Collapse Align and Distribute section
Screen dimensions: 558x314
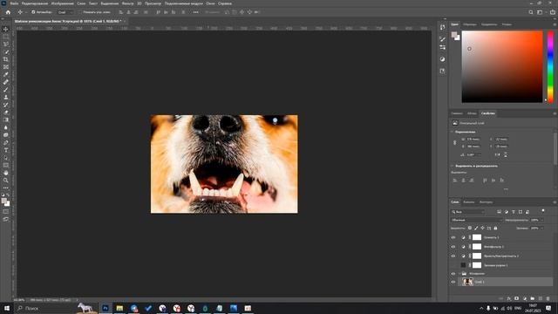(x=453, y=166)
